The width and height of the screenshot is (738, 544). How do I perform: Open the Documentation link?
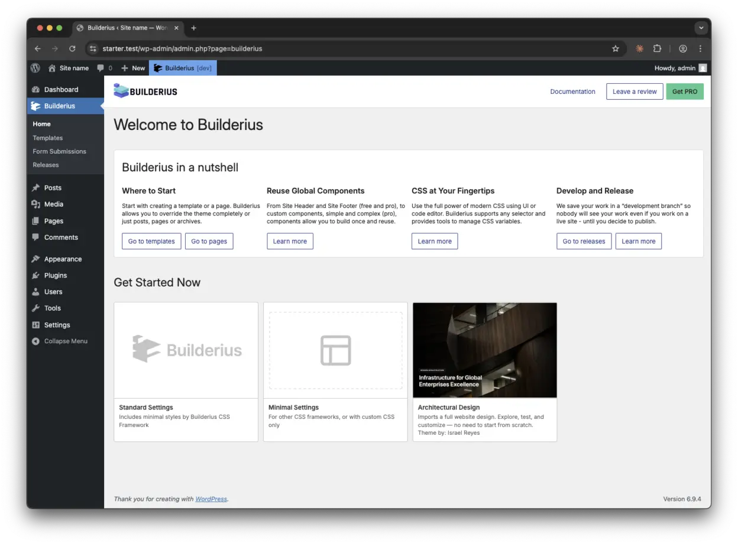[572, 92]
